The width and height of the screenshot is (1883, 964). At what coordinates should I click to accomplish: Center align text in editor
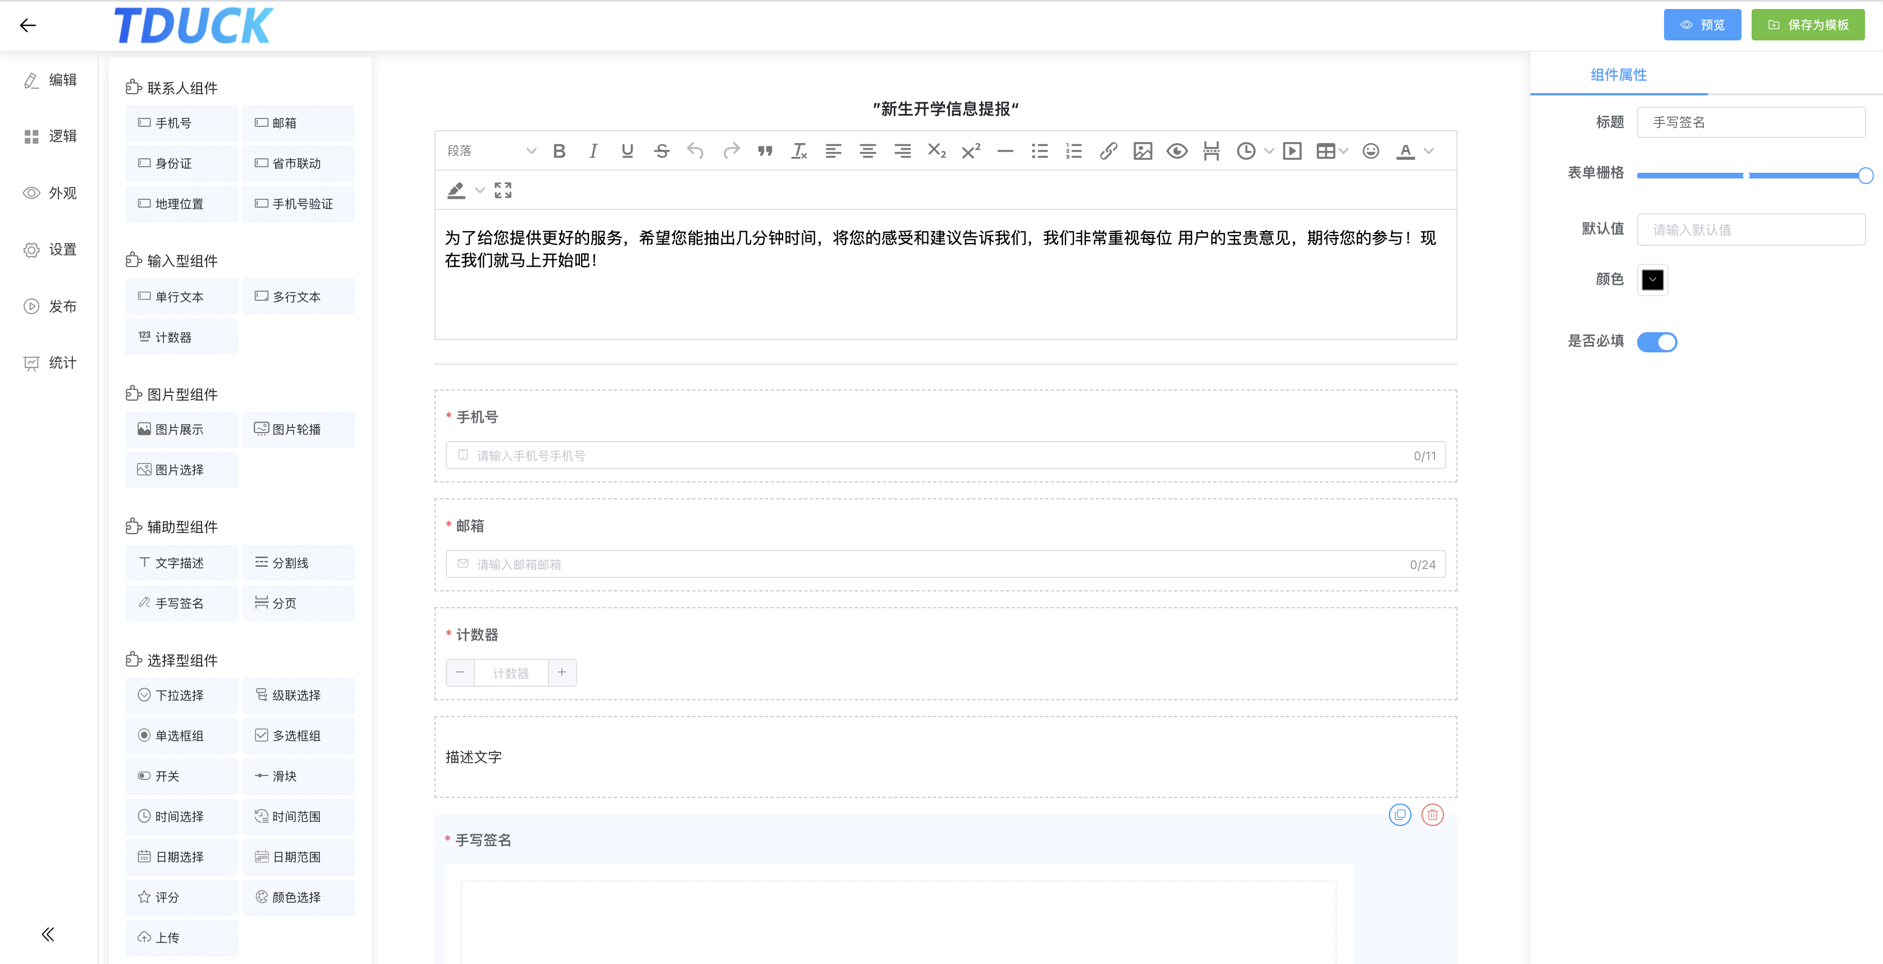point(867,152)
